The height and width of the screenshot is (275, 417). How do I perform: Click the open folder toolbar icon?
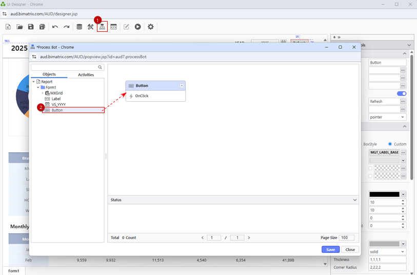click(19, 27)
